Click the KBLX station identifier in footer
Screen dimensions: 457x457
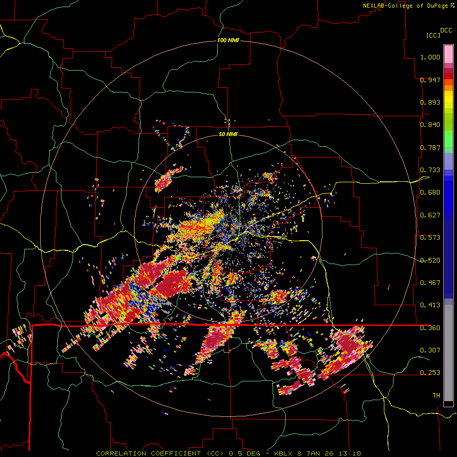click(283, 453)
